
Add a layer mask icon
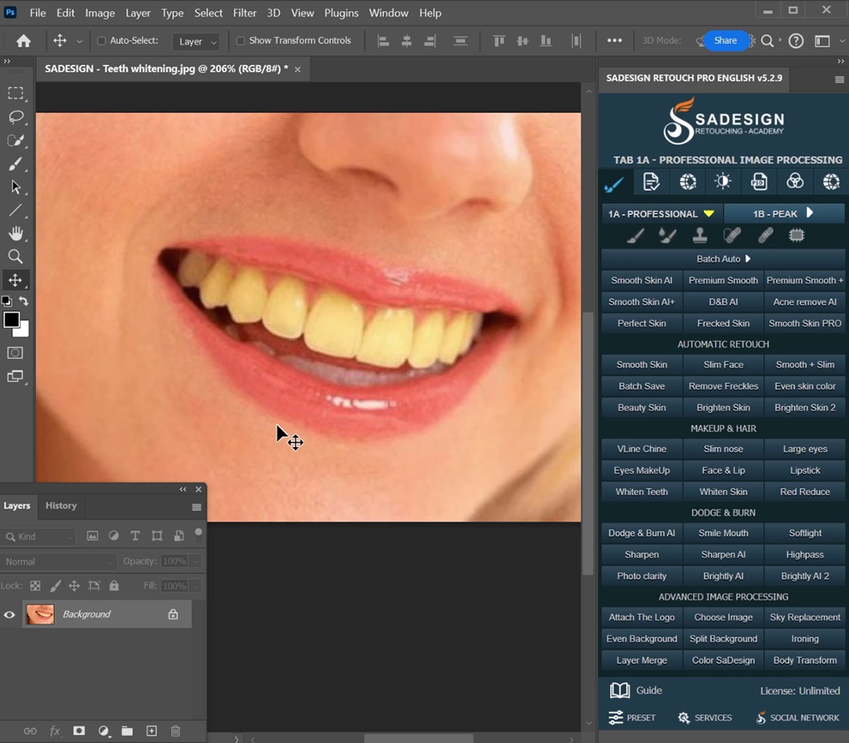(x=79, y=730)
